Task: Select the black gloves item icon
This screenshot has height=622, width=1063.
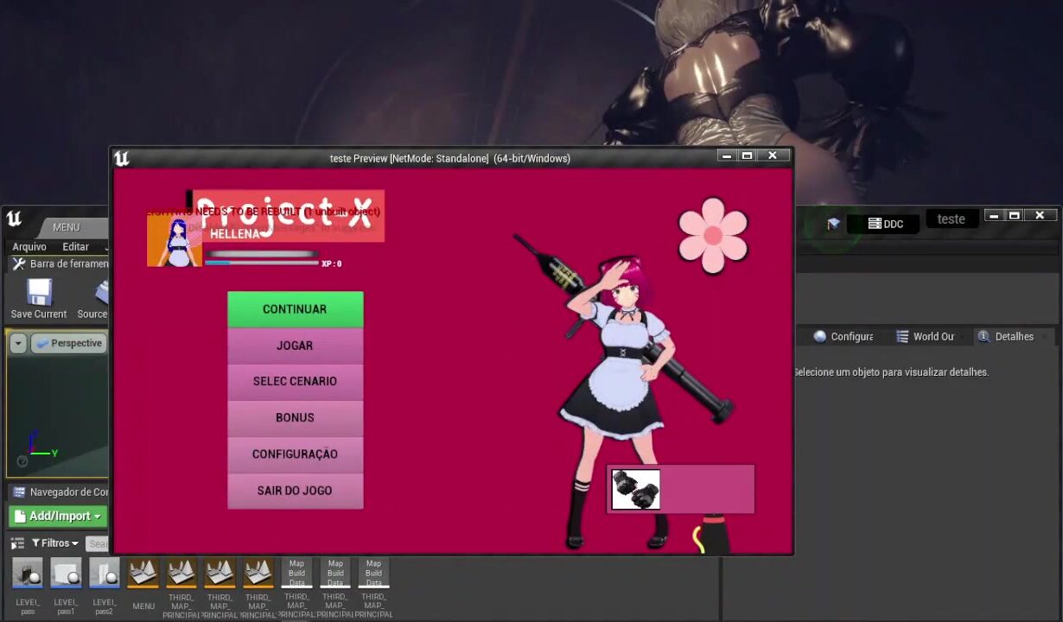Action: pos(636,490)
